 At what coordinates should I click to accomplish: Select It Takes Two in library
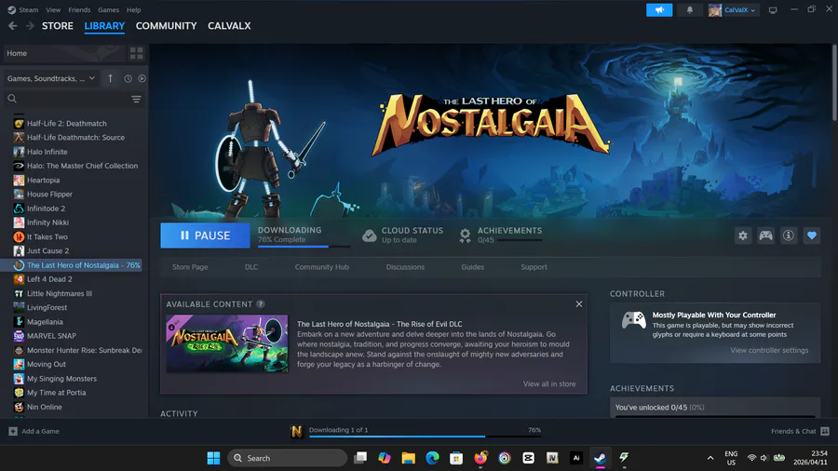(x=47, y=236)
